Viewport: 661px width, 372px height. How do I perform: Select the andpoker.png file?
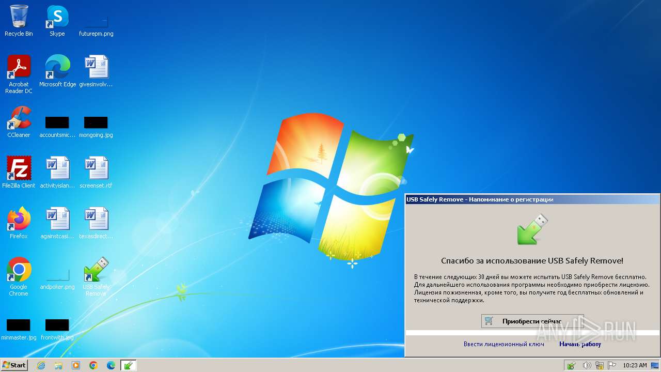click(x=57, y=280)
